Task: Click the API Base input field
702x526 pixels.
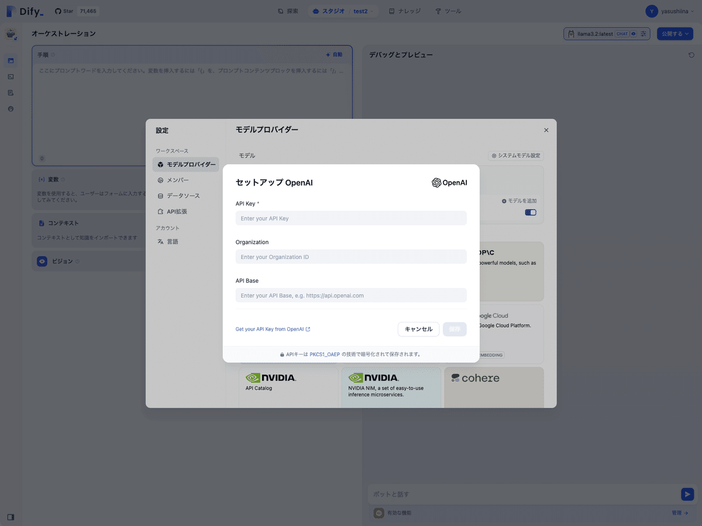Action: (351, 295)
